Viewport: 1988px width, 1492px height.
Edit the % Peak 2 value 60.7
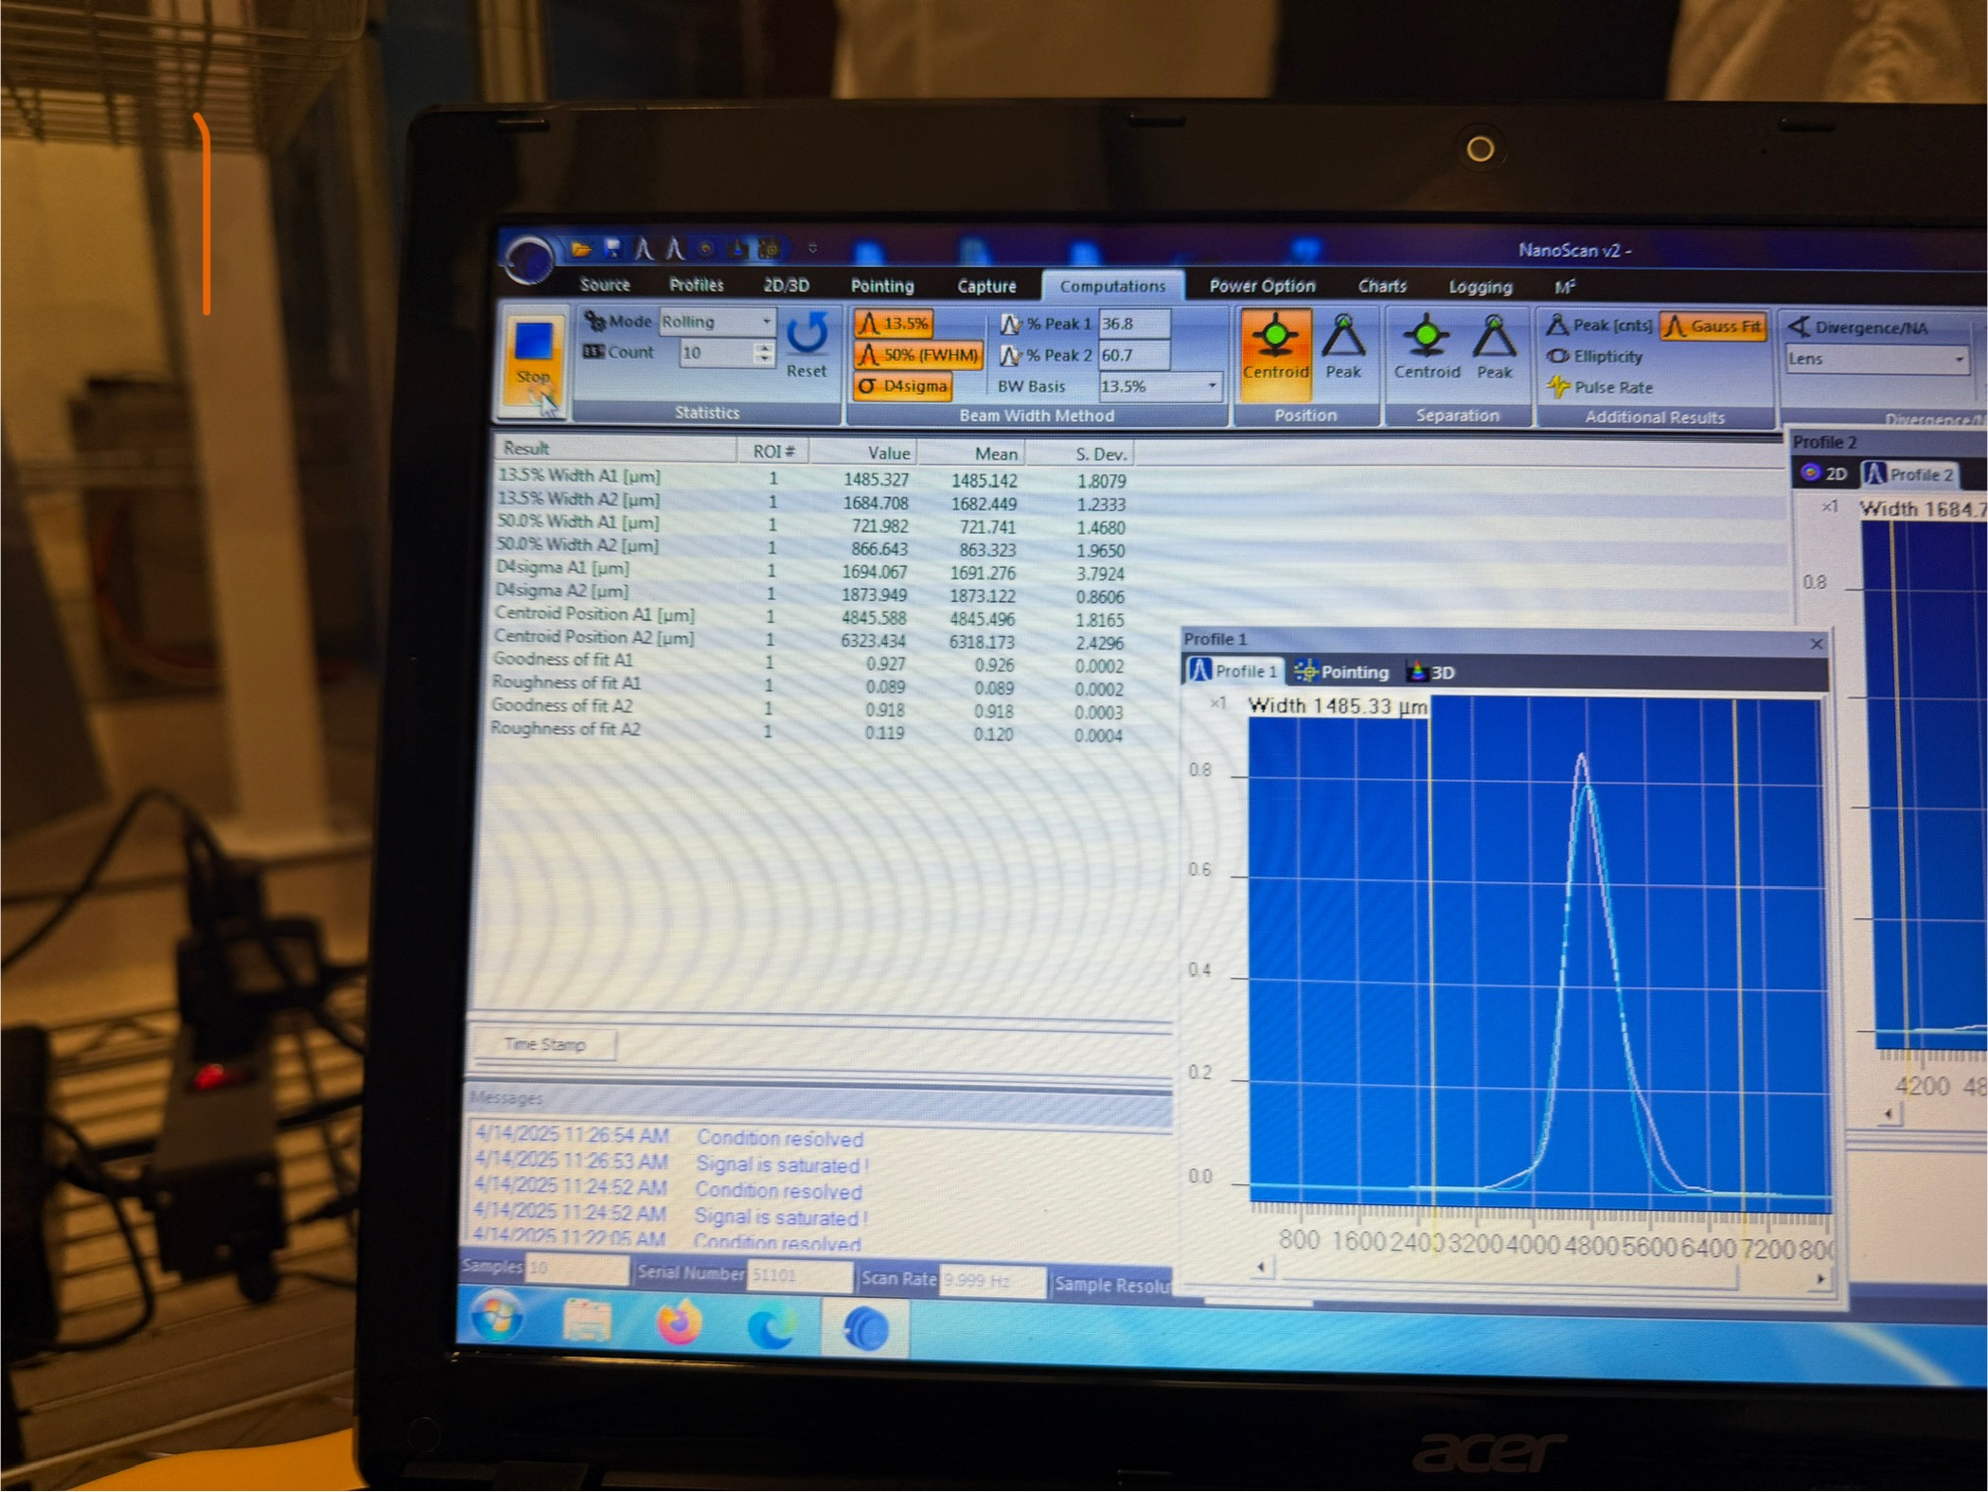(x=1133, y=356)
